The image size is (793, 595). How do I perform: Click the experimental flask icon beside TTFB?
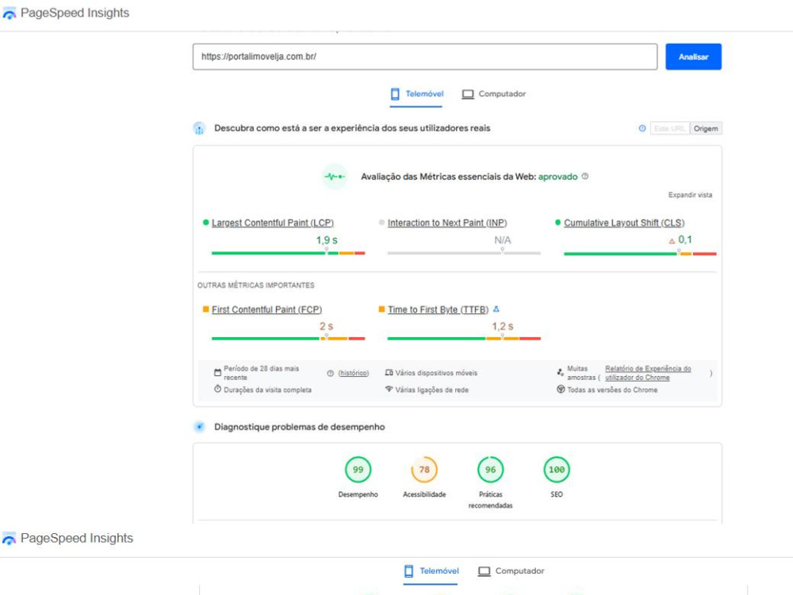(x=496, y=309)
